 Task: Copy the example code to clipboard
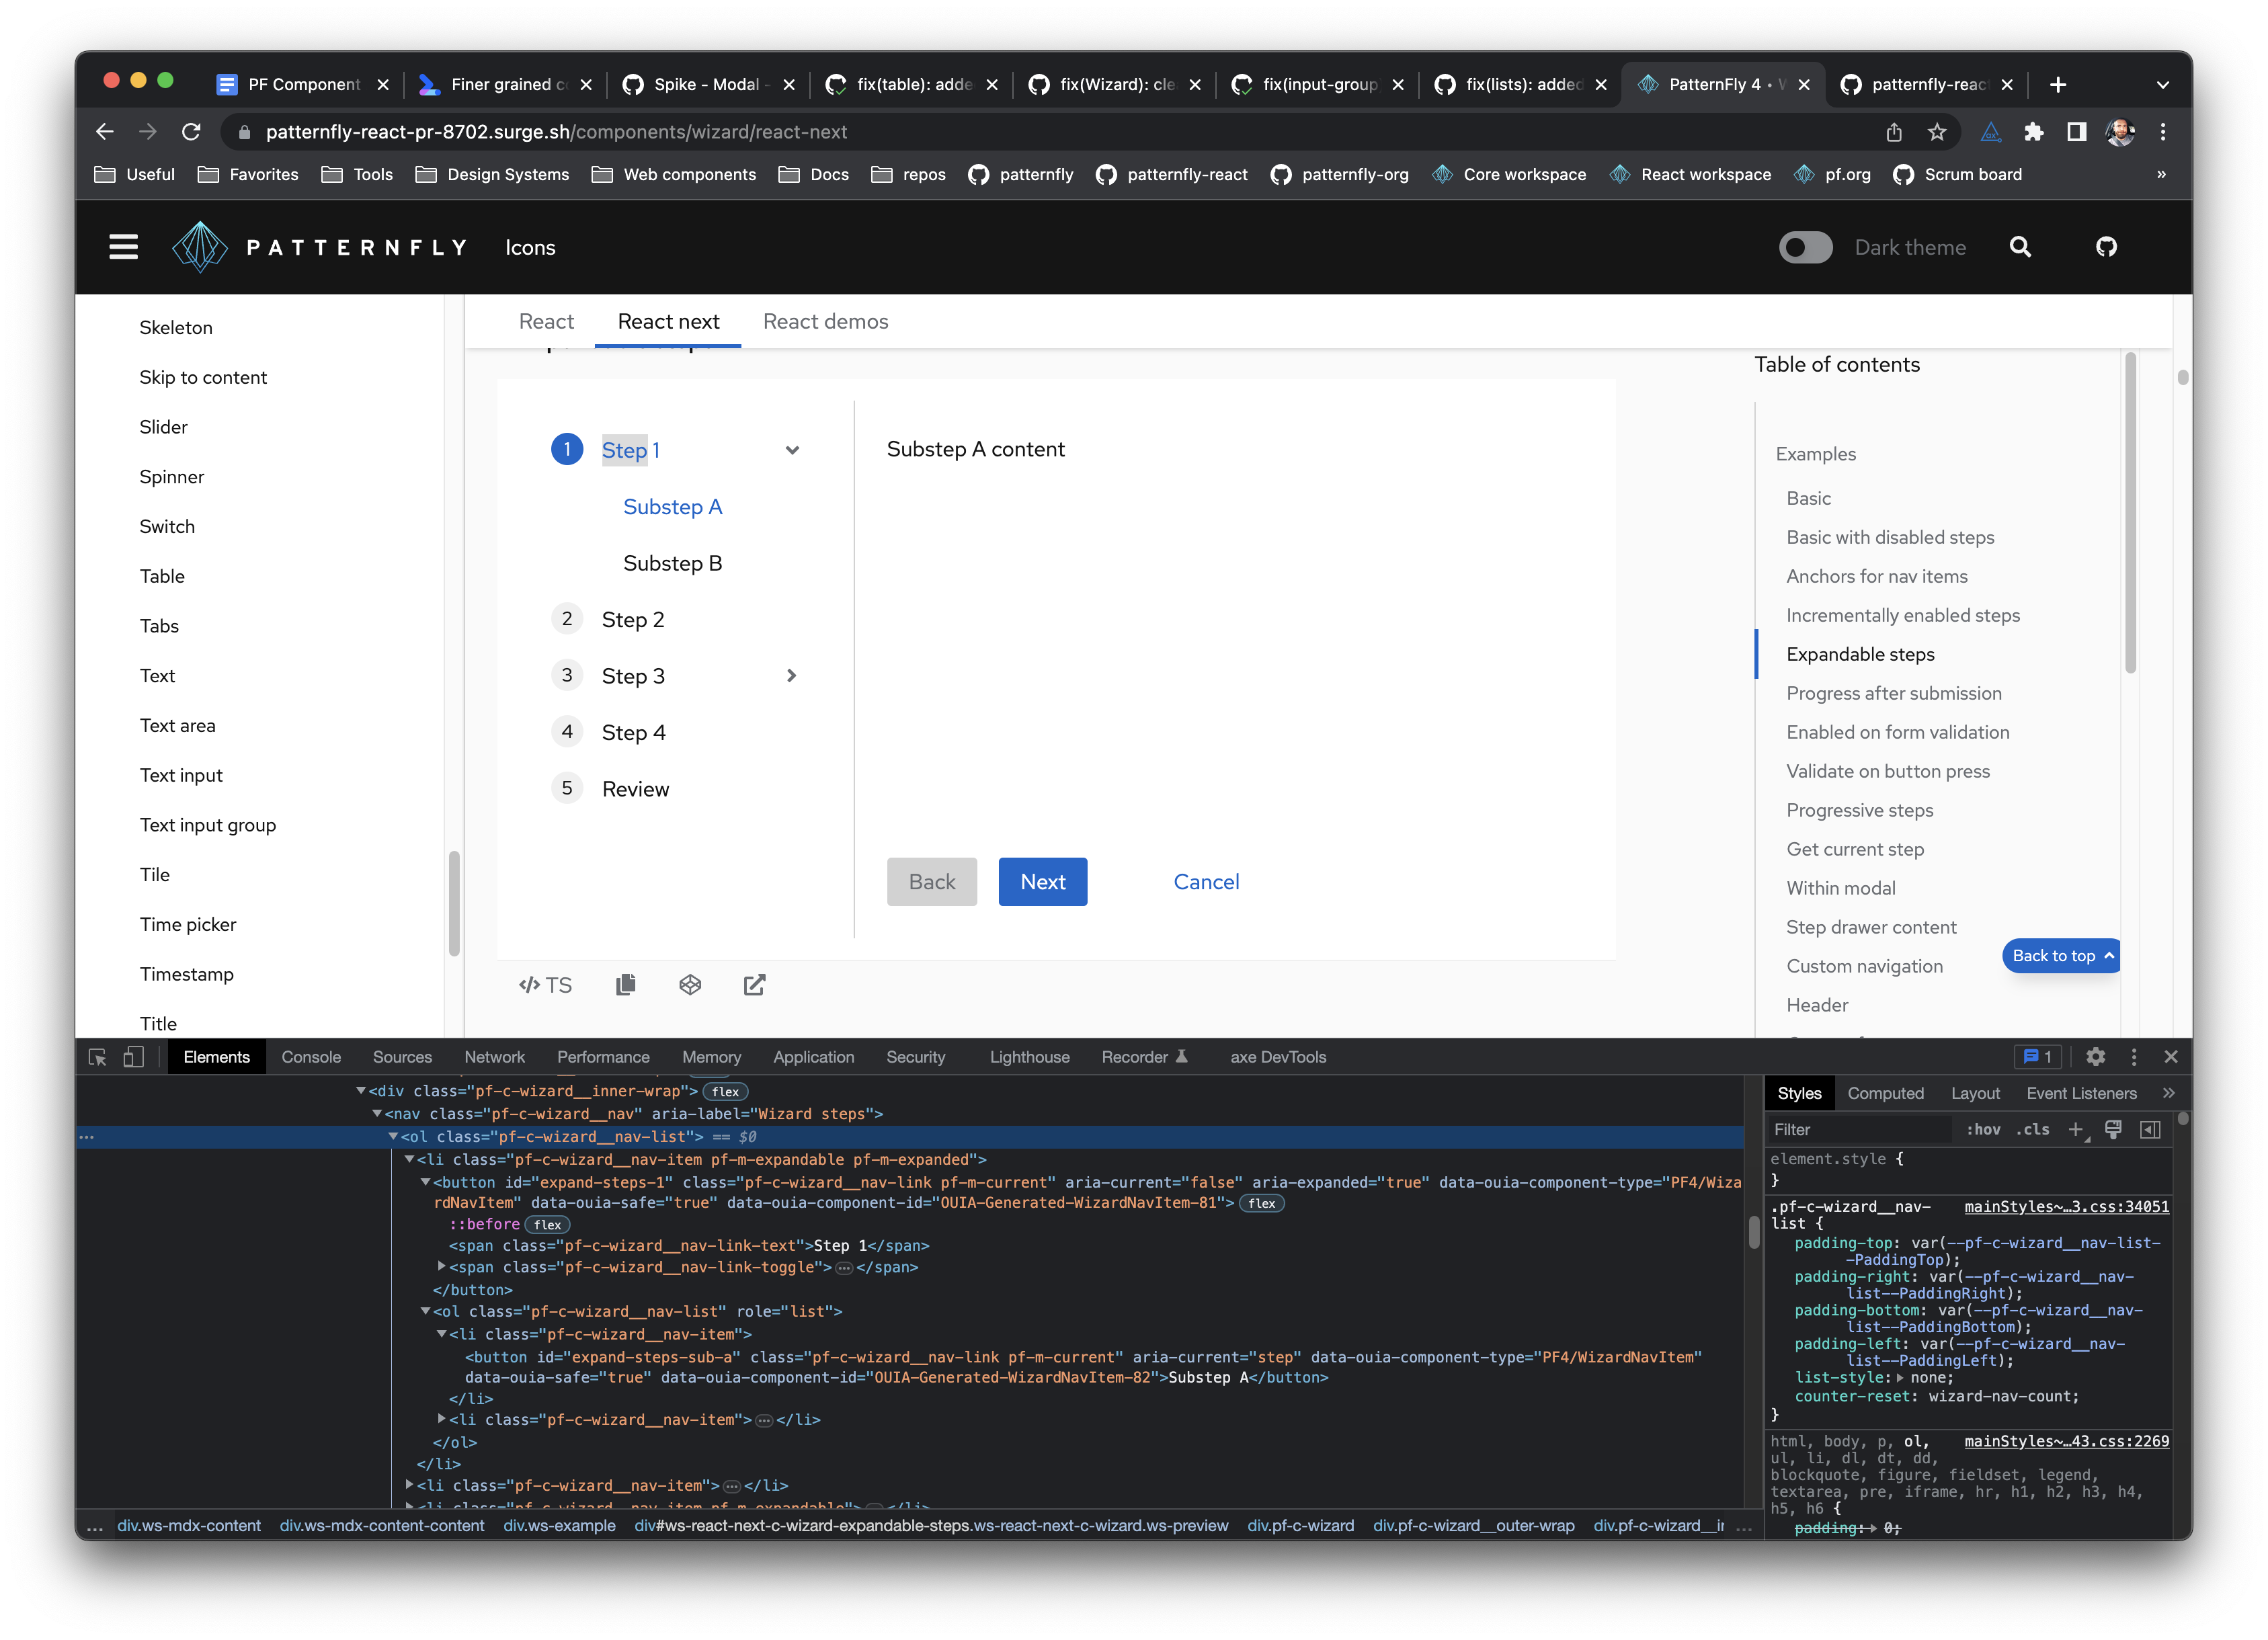click(x=626, y=985)
